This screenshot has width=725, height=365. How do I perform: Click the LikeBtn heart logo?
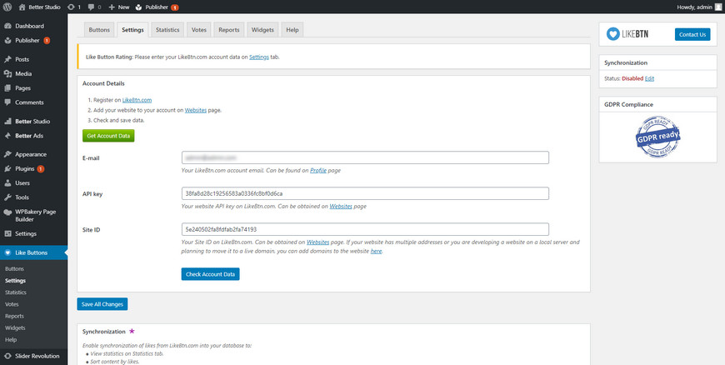pos(613,34)
